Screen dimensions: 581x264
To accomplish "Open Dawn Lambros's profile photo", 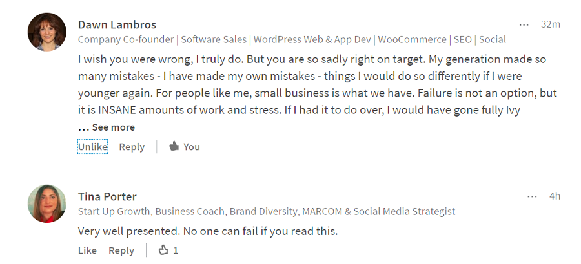I will (x=47, y=32).
